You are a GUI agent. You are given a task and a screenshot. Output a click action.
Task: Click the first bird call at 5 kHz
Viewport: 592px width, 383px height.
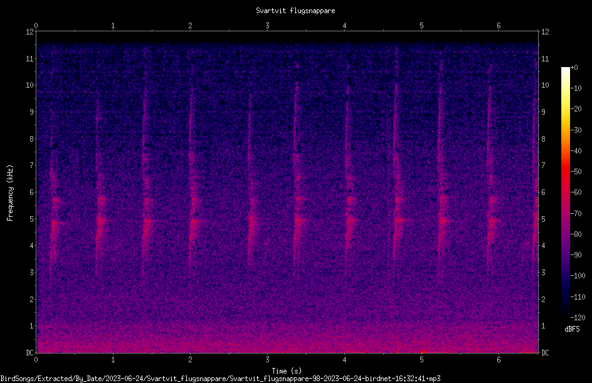coord(55,223)
